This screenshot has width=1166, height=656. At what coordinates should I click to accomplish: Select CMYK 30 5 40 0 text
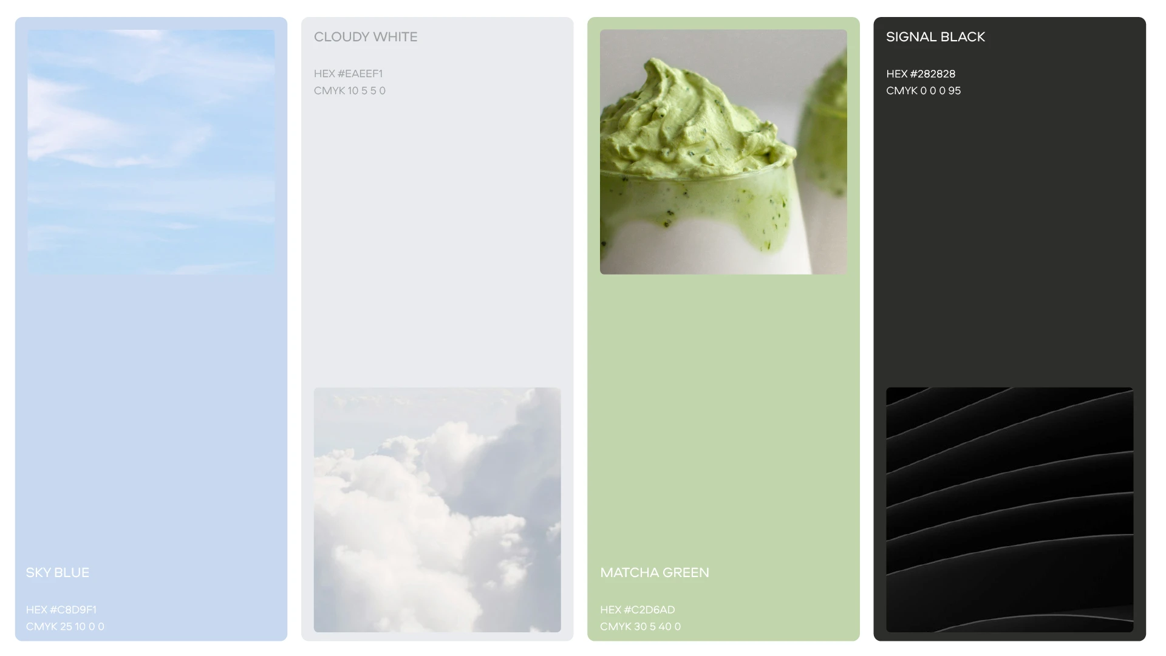(641, 626)
